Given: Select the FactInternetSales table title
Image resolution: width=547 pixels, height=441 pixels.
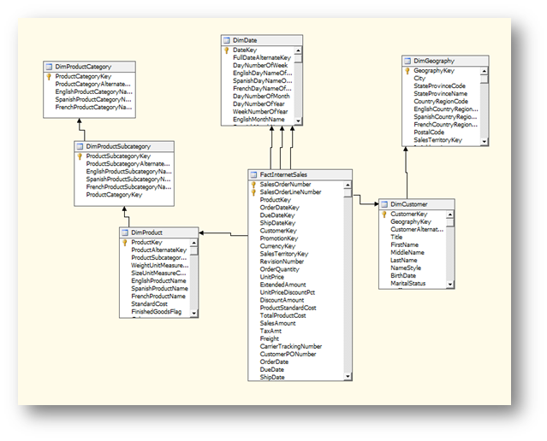Looking at the screenshot, I should pyautogui.click(x=283, y=174).
